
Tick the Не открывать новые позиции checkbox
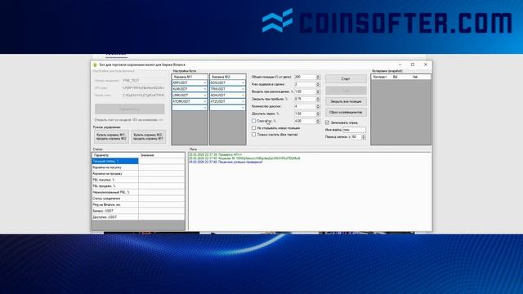254,128
